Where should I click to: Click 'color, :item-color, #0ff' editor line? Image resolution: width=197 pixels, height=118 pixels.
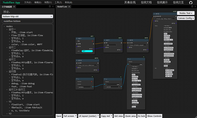[x=27, y=44]
